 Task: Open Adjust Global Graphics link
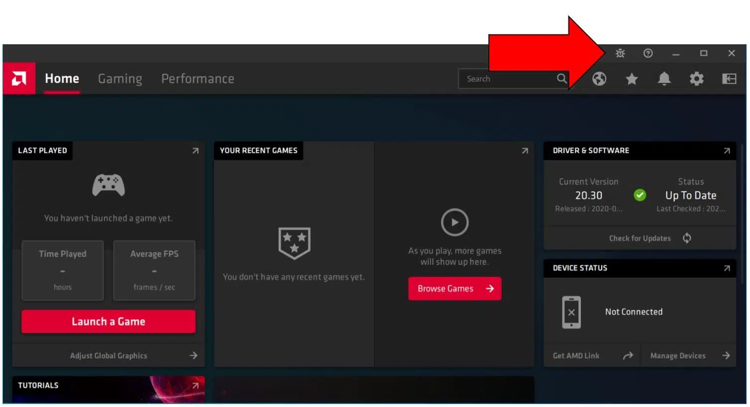tap(108, 356)
